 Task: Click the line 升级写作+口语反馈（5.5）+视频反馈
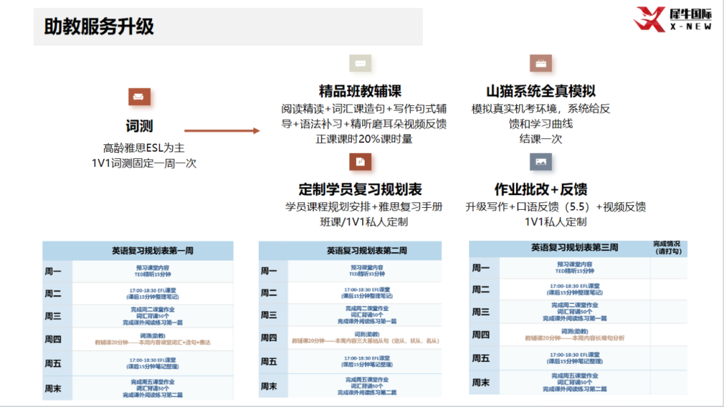(556, 207)
